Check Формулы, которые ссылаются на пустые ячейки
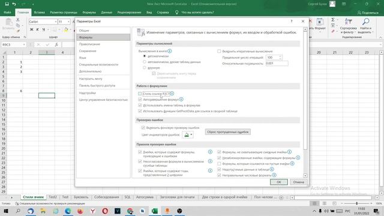Screen dimensions: 384x216 [219, 164]
